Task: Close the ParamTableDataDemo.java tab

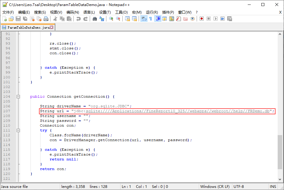Action: (52, 27)
